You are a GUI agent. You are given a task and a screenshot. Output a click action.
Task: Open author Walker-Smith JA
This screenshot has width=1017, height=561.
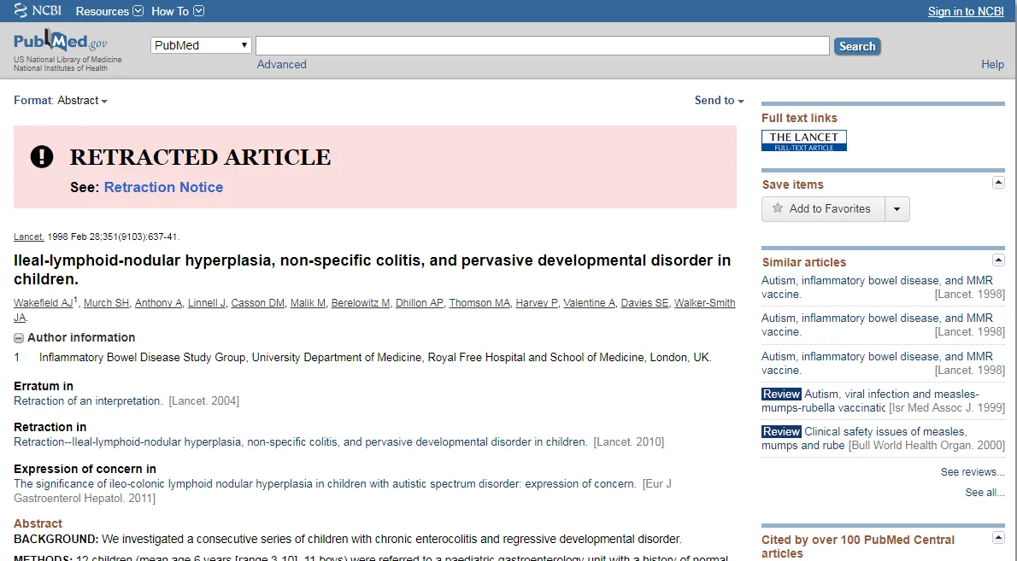point(704,302)
